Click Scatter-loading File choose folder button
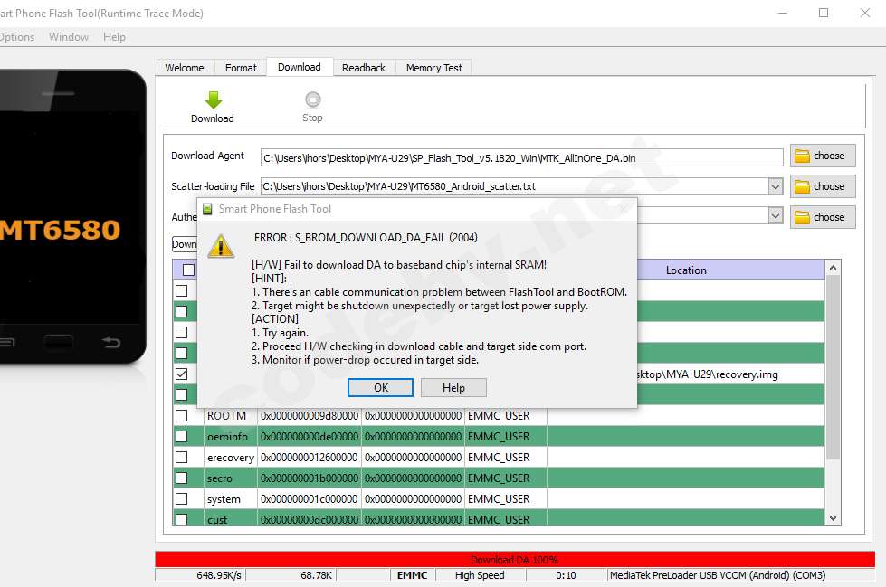 point(822,186)
